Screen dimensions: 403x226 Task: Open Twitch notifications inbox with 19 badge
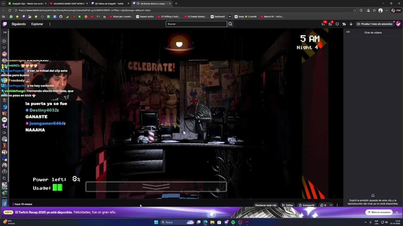323,24
